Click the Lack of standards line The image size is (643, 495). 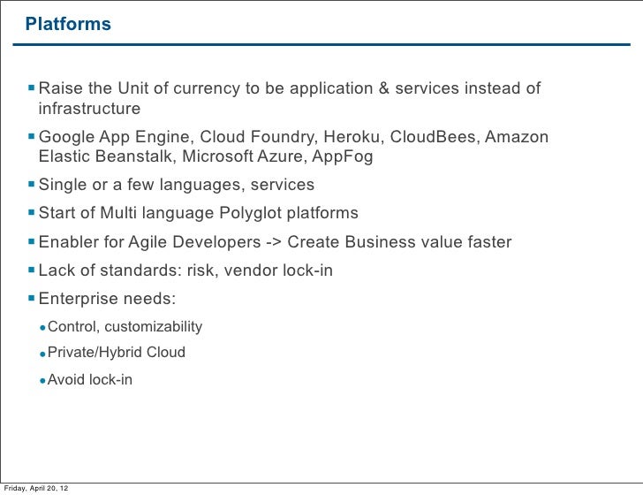[185, 270]
